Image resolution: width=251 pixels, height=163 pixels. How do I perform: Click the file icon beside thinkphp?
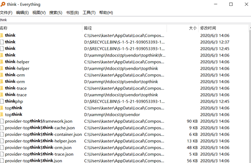coord(2,101)
